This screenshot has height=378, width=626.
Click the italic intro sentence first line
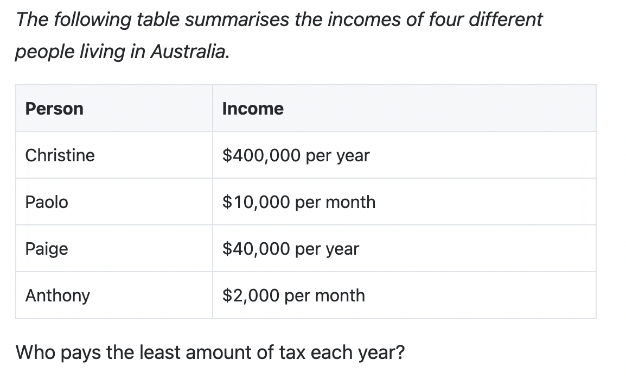[x=279, y=20]
